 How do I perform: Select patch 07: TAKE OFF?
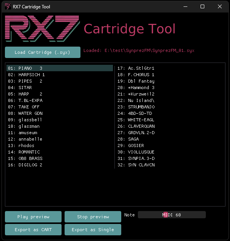(x=60, y=107)
